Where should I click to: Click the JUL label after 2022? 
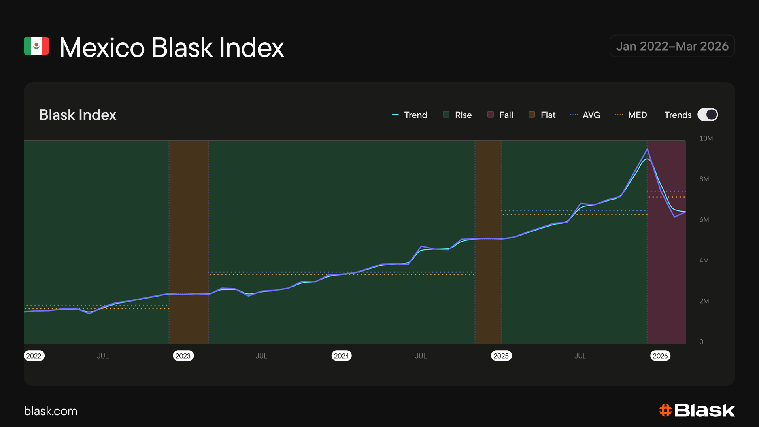pos(103,356)
